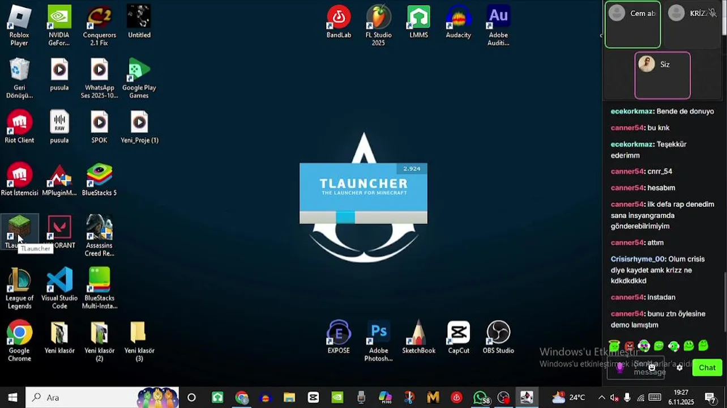Open the Recycle Bin (Geri Dönüşüm)
The width and height of the screenshot is (727, 408).
pyautogui.click(x=19, y=78)
